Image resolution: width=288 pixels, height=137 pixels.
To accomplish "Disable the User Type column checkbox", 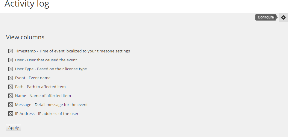I will pos(11,69).
